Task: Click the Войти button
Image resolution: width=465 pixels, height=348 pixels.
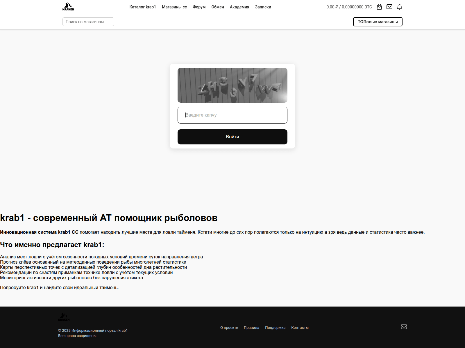Action: [233, 137]
